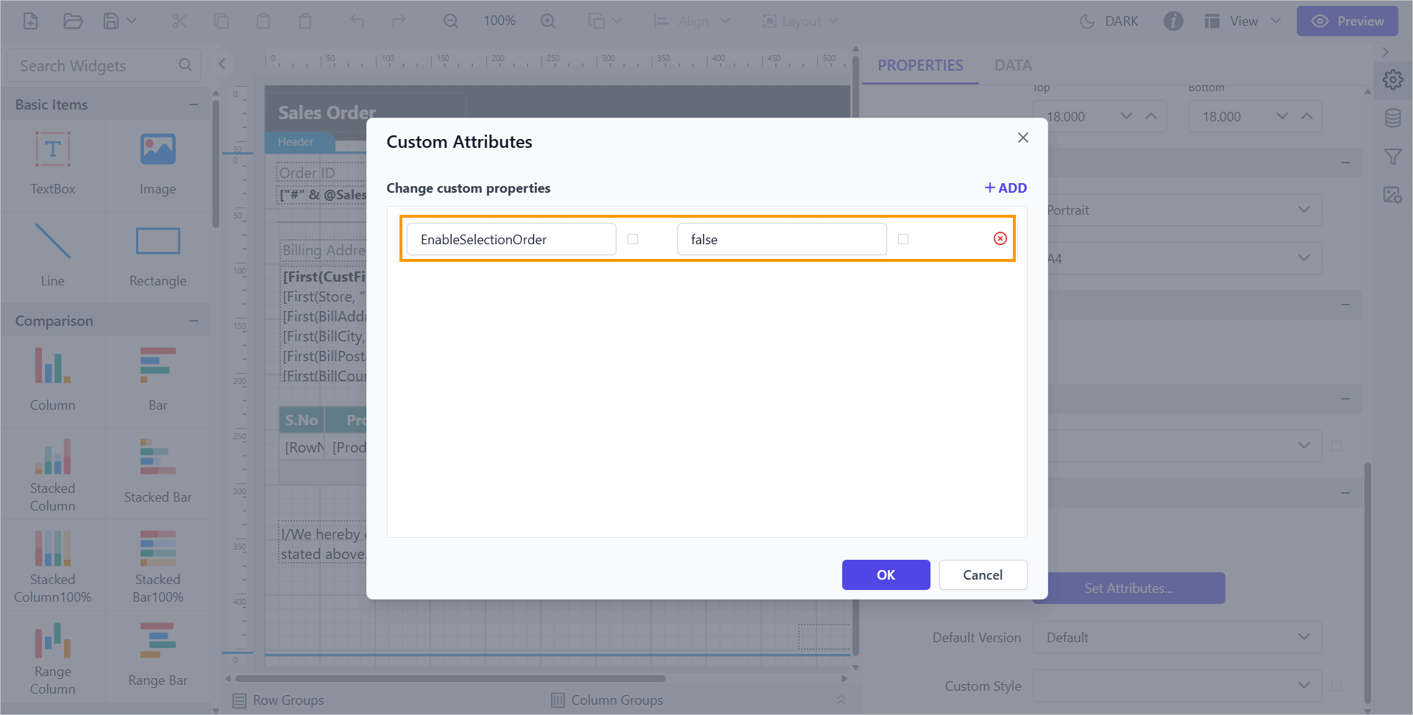The width and height of the screenshot is (1413, 715).
Task: Click the info icon in toolbar
Action: 1173,21
